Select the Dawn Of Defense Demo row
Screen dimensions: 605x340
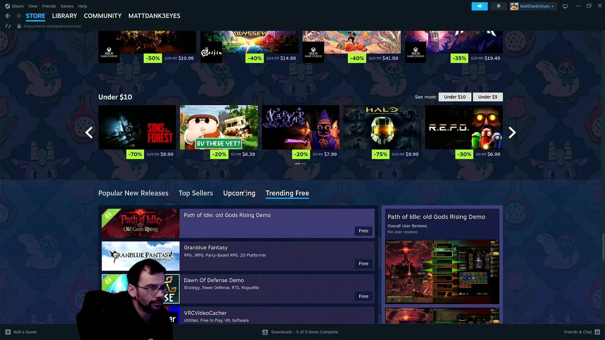pos(238,289)
